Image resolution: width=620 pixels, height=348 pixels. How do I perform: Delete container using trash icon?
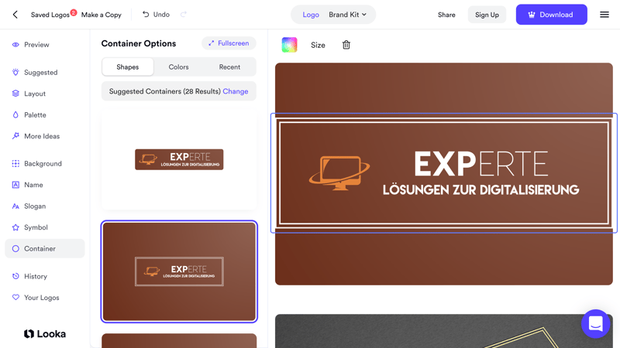tap(346, 45)
